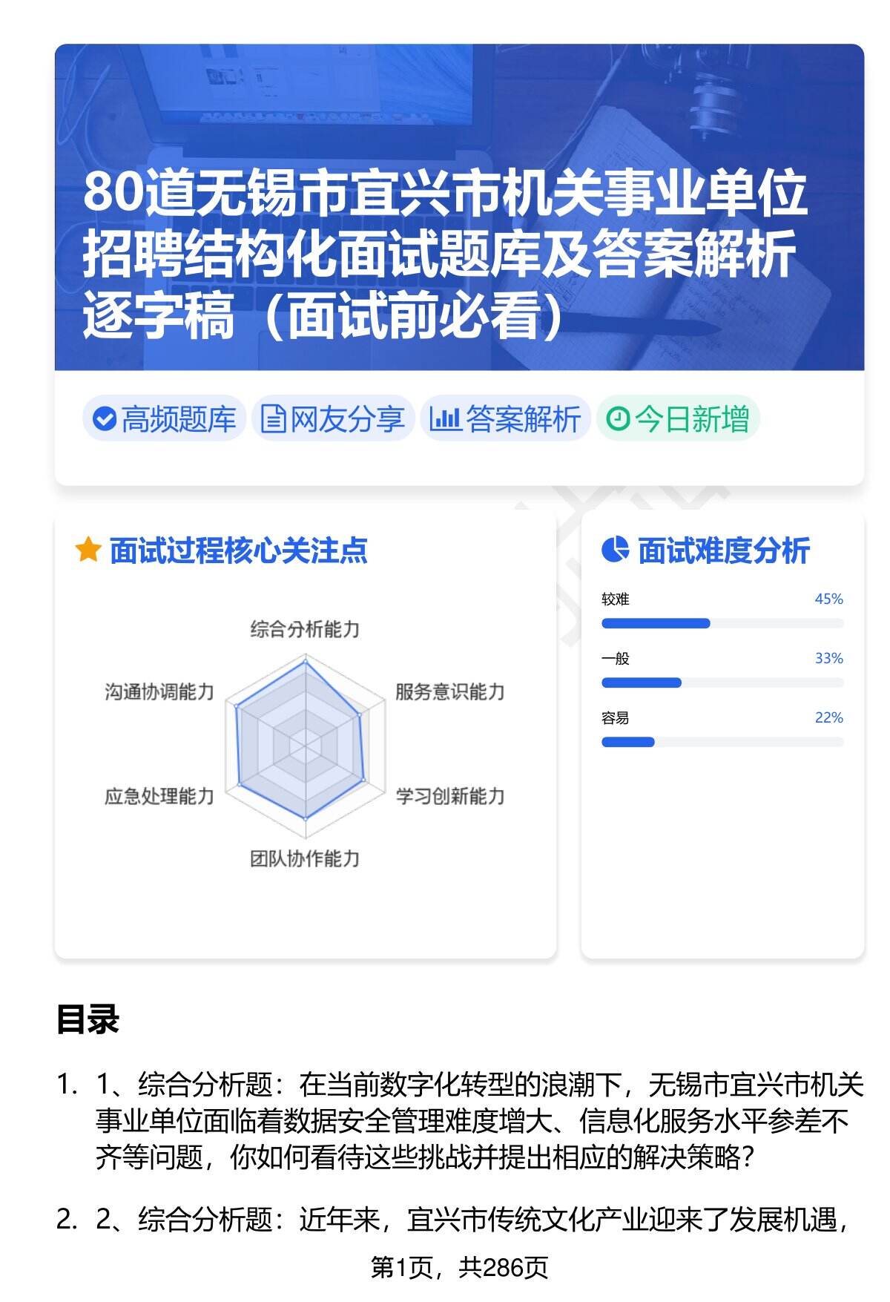Click the 目录 heading
The width and height of the screenshot is (890, 1302).
pyautogui.click(x=88, y=1019)
